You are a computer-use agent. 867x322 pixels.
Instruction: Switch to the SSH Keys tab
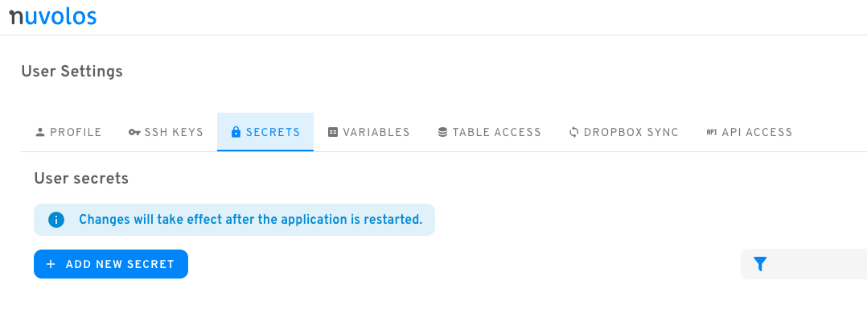click(x=166, y=132)
